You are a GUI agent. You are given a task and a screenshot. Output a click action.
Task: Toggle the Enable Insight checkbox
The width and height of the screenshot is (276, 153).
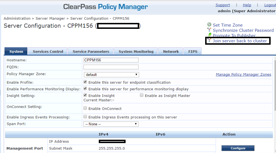click(x=85, y=95)
